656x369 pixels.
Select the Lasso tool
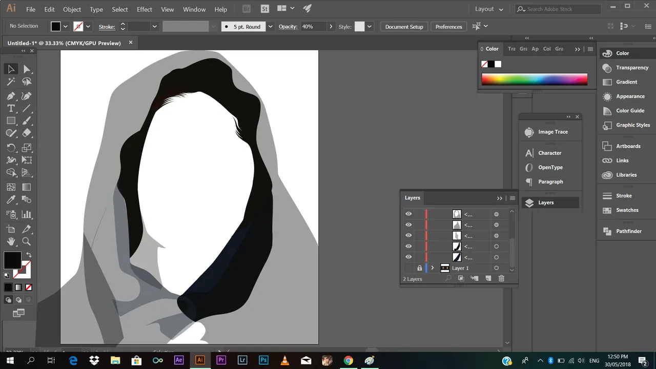point(27,81)
